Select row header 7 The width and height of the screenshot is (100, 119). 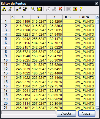tap(6, 47)
